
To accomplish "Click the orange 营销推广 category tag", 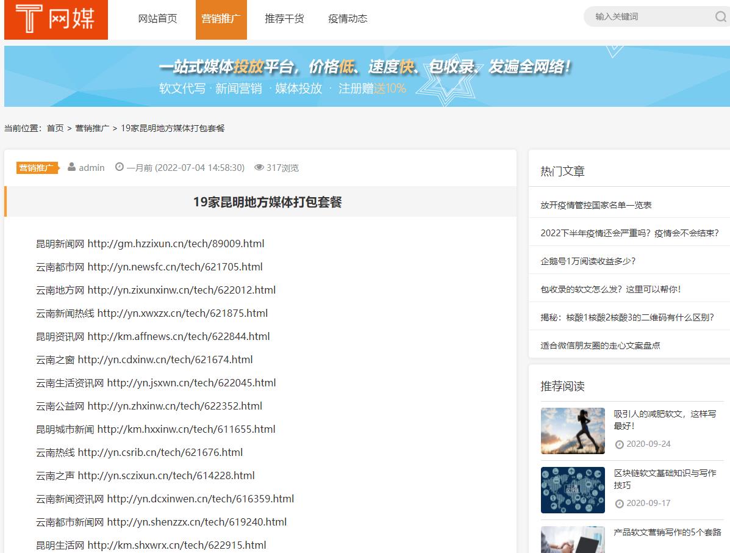I will coord(37,168).
